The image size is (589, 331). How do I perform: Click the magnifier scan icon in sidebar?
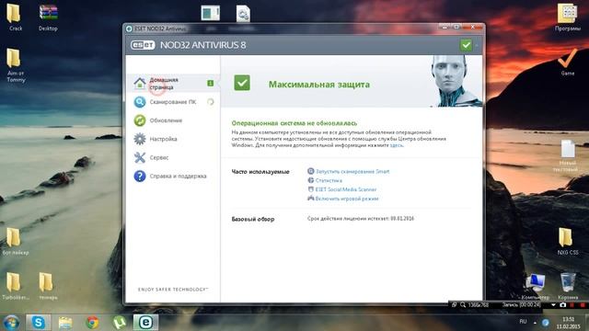(x=140, y=102)
